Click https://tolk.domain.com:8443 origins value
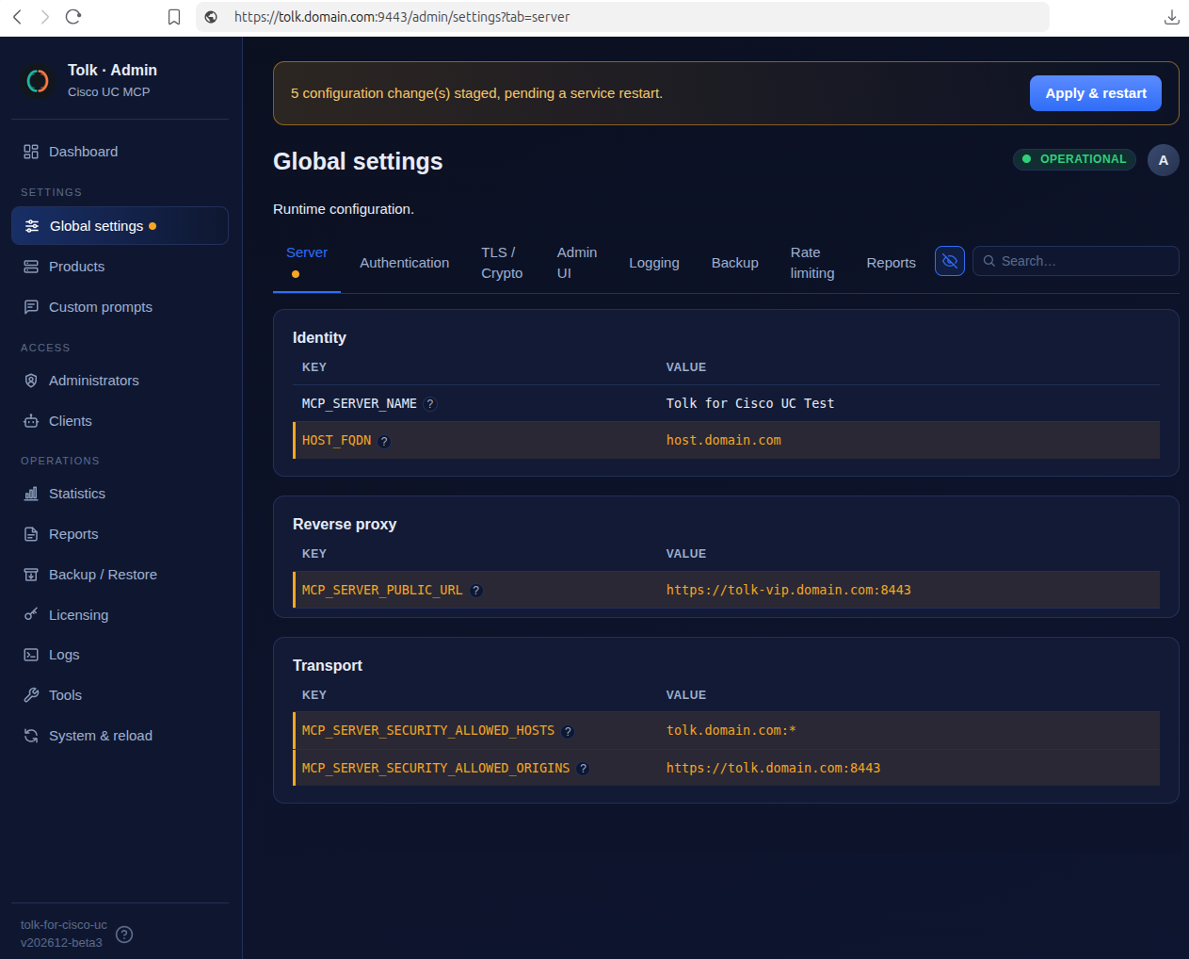 (774, 768)
